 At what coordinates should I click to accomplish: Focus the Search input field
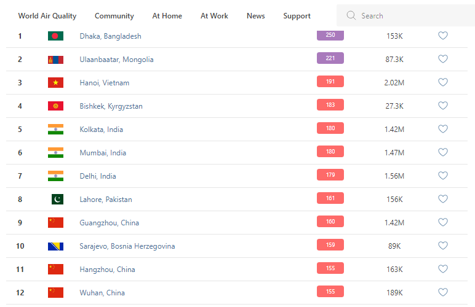coord(412,16)
